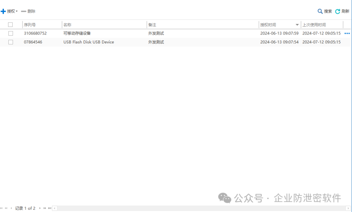This screenshot has height=212, width=352.
Task: Go to the next page pager icon
Action: [45, 208]
